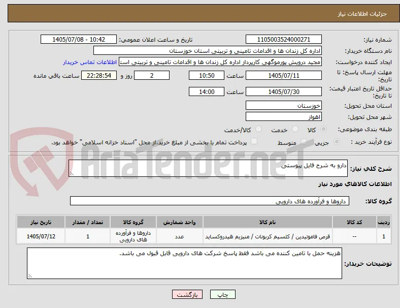The height and width of the screenshot is (308, 400).
Task: Click the گروه کالا field
Action: click(210, 201)
